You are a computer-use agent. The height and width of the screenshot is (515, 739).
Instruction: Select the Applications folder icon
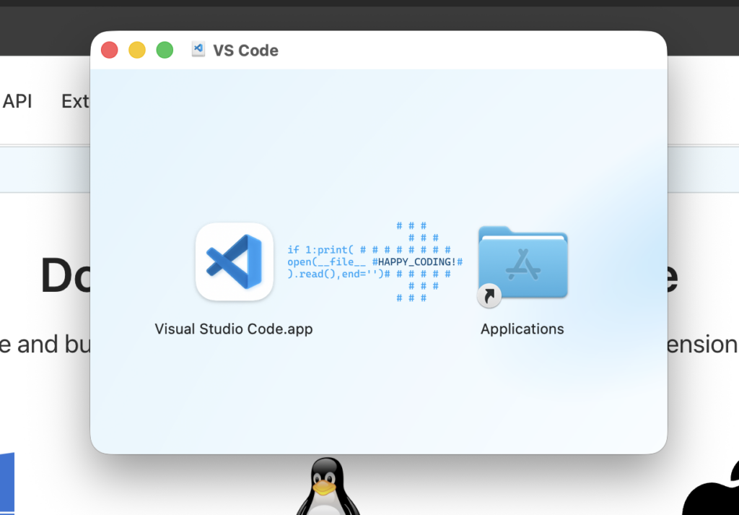[522, 261]
